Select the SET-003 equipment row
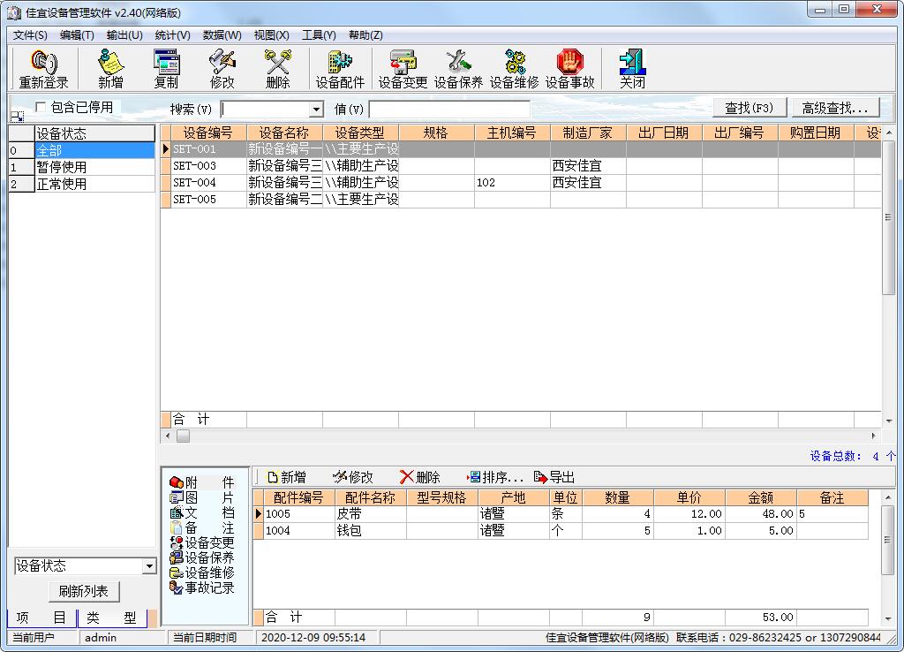Image resolution: width=904 pixels, height=652 pixels. pos(521,165)
